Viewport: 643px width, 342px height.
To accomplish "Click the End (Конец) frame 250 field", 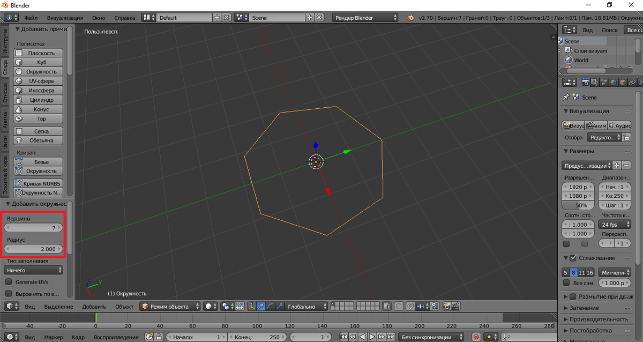I will tap(258, 337).
